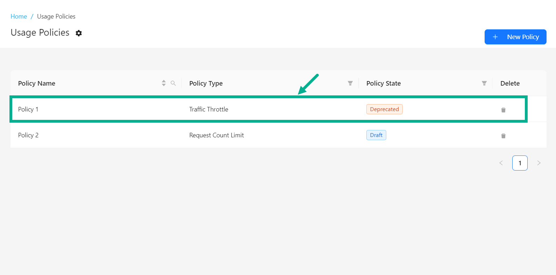
Task: Click the Deprecated state tag
Action: [x=384, y=109]
